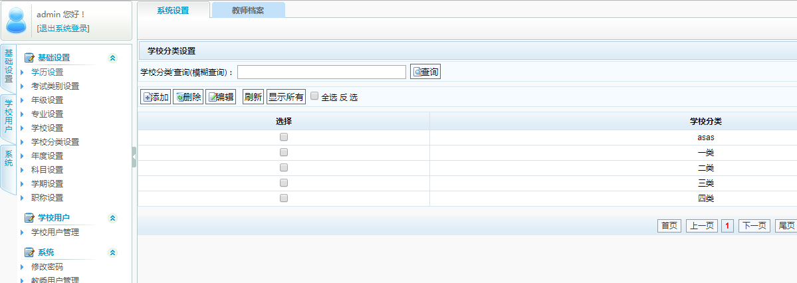797x283 pixels.
Task: Enable the 全选 select-all checkbox
Action: click(x=314, y=96)
